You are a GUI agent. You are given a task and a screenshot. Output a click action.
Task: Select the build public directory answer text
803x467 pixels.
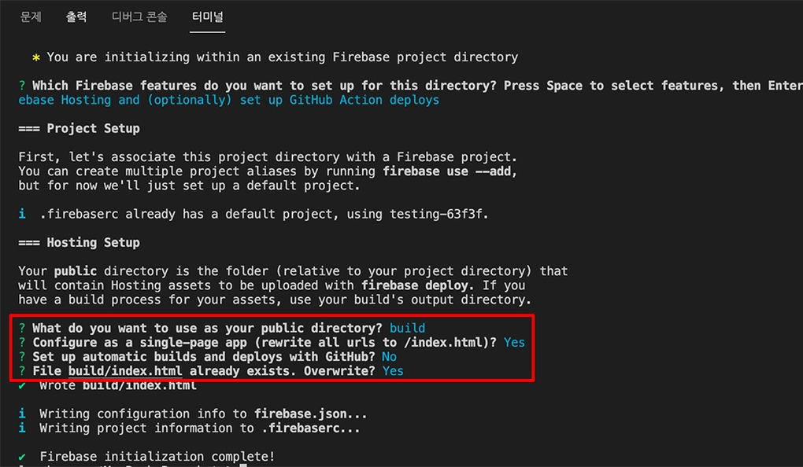pyautogui.click(x=408, y=328)
